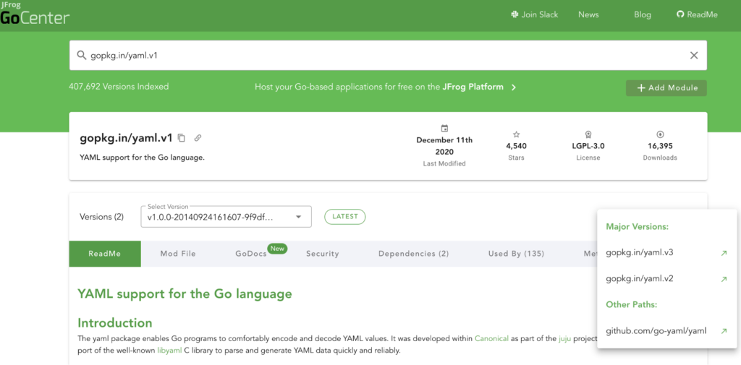
Task: Click the stars icon above 4,540
Action: 516,134
